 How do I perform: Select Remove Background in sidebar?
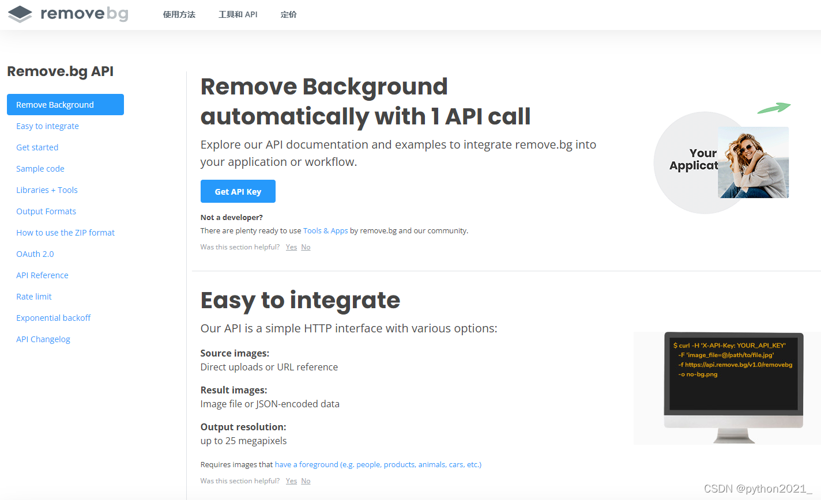point(65,105)
